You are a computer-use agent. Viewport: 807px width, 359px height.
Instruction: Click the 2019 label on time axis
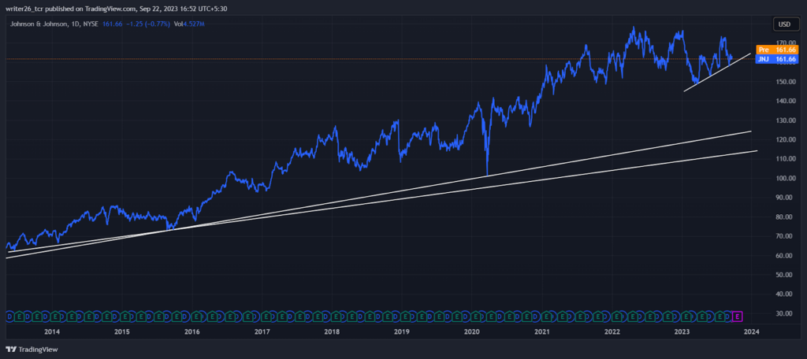402,331
